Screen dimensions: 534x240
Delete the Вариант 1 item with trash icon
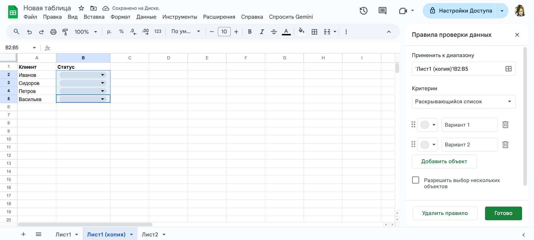[x=505, y=125]
